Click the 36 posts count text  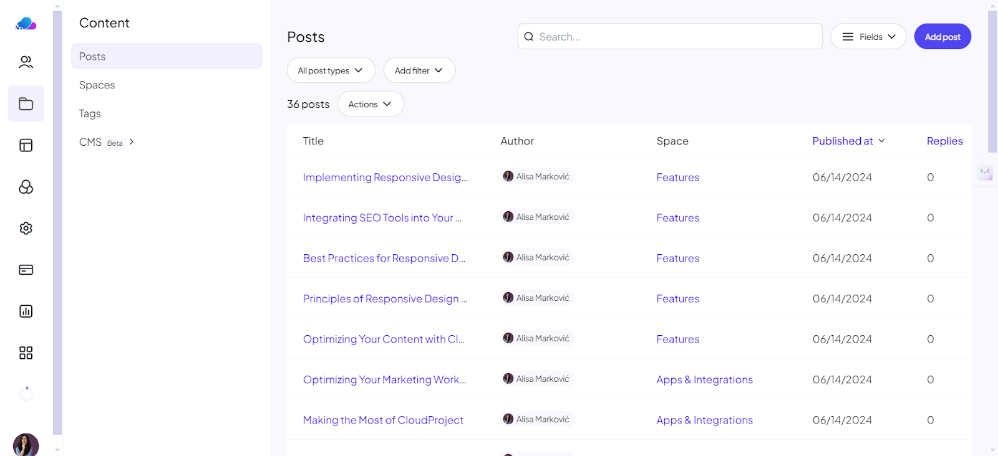click(x=308, y=104)
